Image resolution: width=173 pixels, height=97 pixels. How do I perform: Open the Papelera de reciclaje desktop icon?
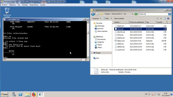click(x=7, y=12)
